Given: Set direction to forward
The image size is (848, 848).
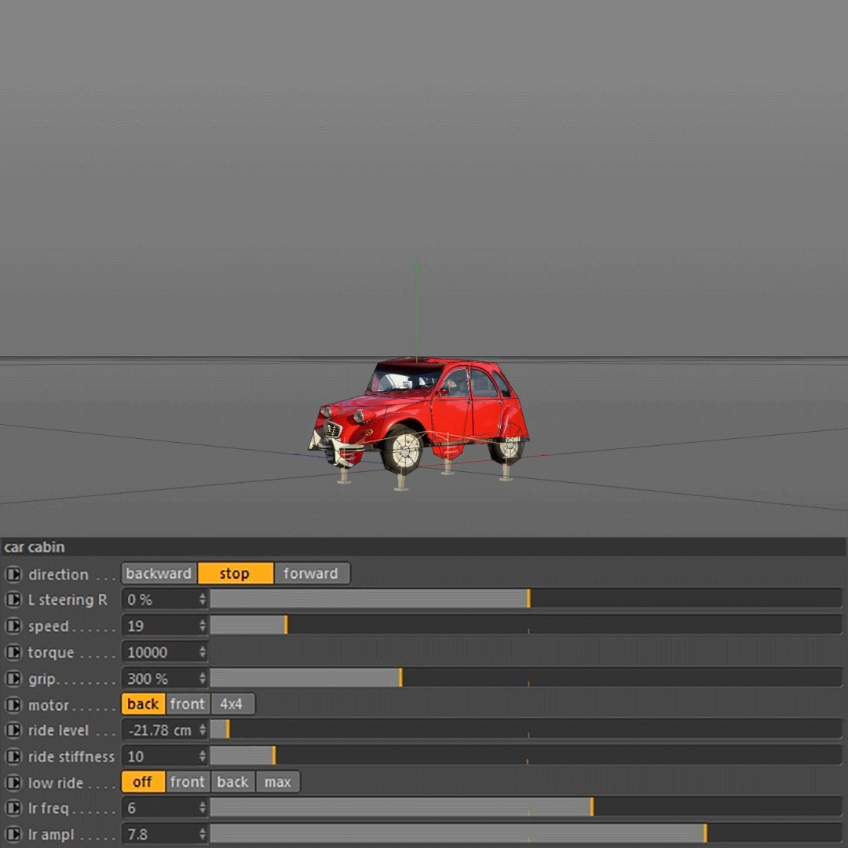Looking at the screenshot, I should point(312,573).
